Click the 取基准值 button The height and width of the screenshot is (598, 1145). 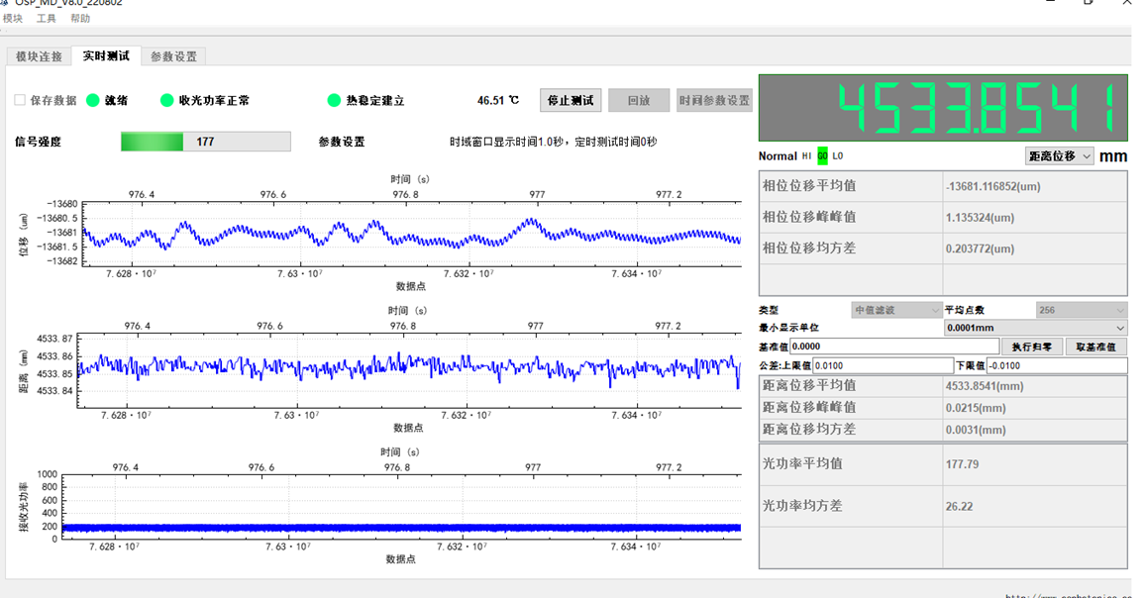tap(1095, 347)
